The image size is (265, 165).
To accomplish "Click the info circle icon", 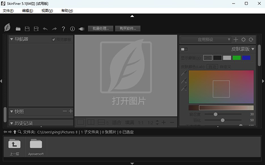I will pos(72,29).
